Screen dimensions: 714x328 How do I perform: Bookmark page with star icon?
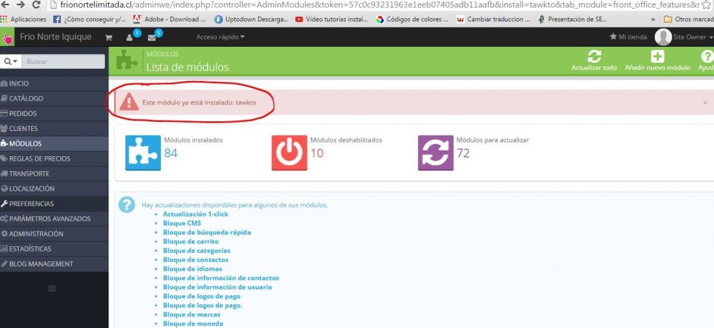[x=706, y=5]
